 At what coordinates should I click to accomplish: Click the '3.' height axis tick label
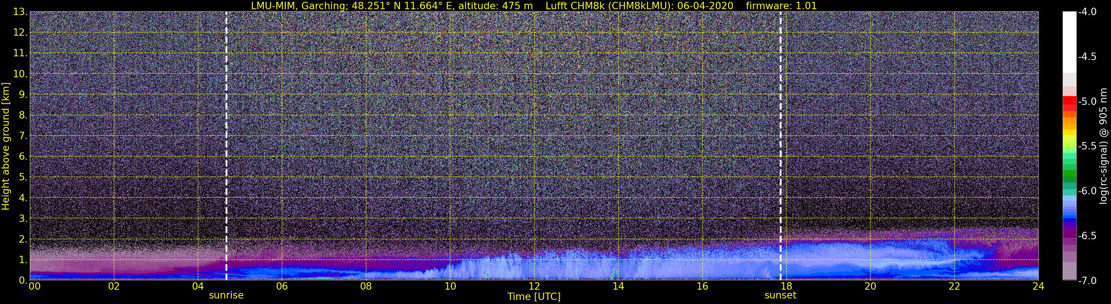tap(23, 218)
